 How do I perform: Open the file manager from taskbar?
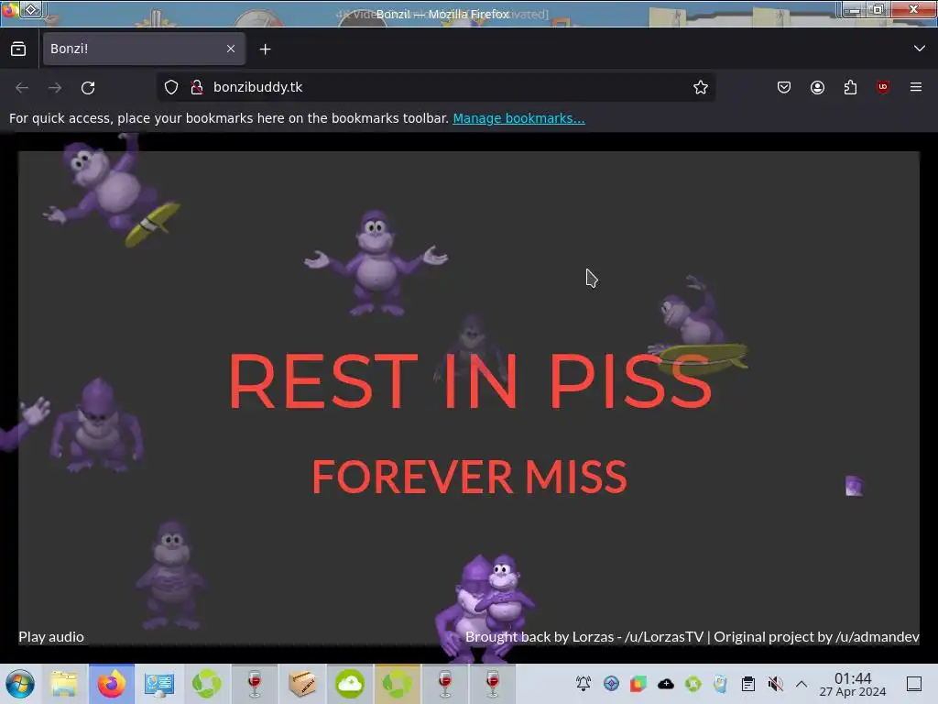coord(64,684)
